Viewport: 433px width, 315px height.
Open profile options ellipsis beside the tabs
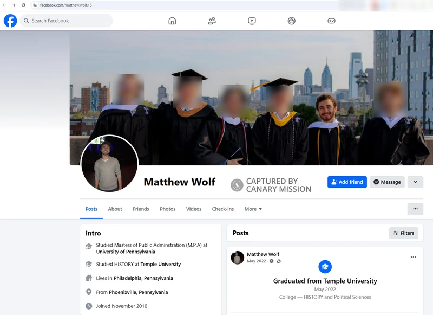[415, 209]
